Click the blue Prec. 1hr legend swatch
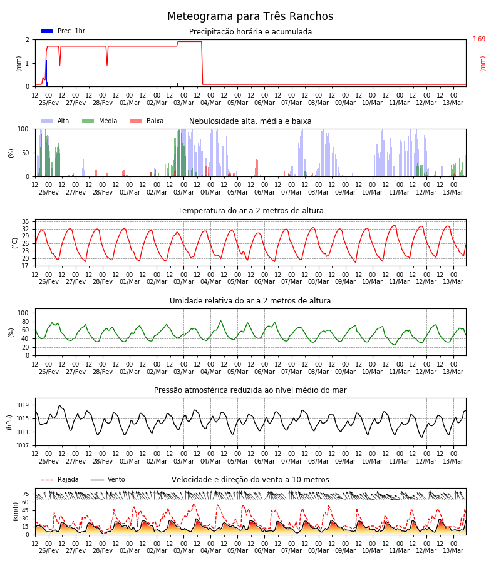This screenshot has width=501, height=563. click(x=47, y=31)
